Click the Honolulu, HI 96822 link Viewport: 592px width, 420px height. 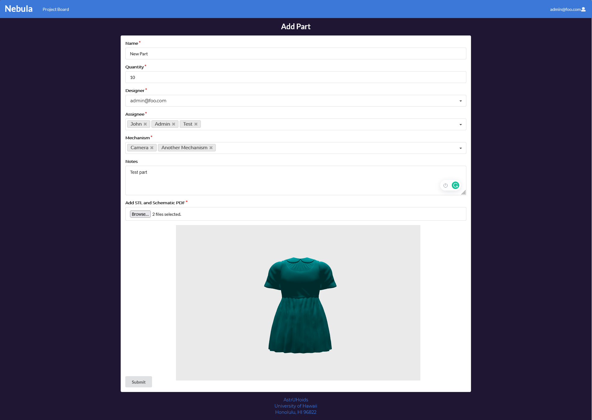[x=296, y=412]
